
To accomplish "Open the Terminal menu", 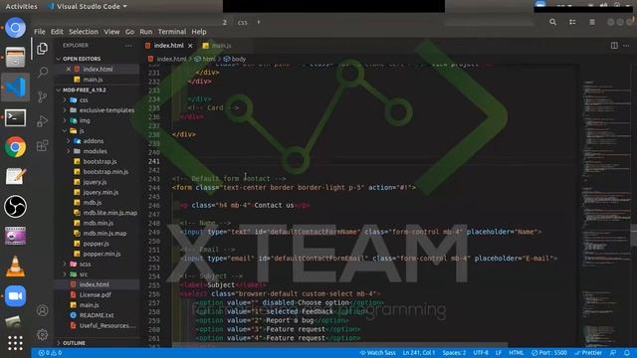I will pyautogui.click(x=172, y=32).
